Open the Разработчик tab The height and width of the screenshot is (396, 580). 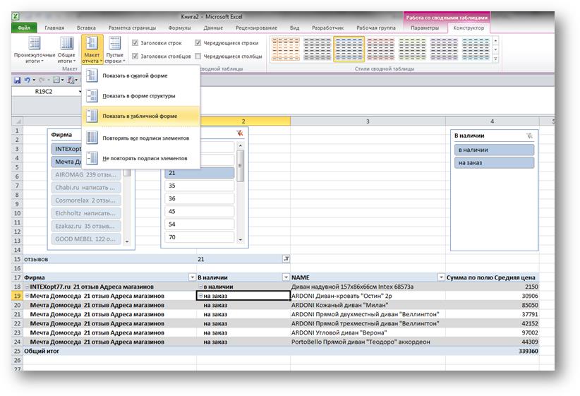click(x=327, y=28)
